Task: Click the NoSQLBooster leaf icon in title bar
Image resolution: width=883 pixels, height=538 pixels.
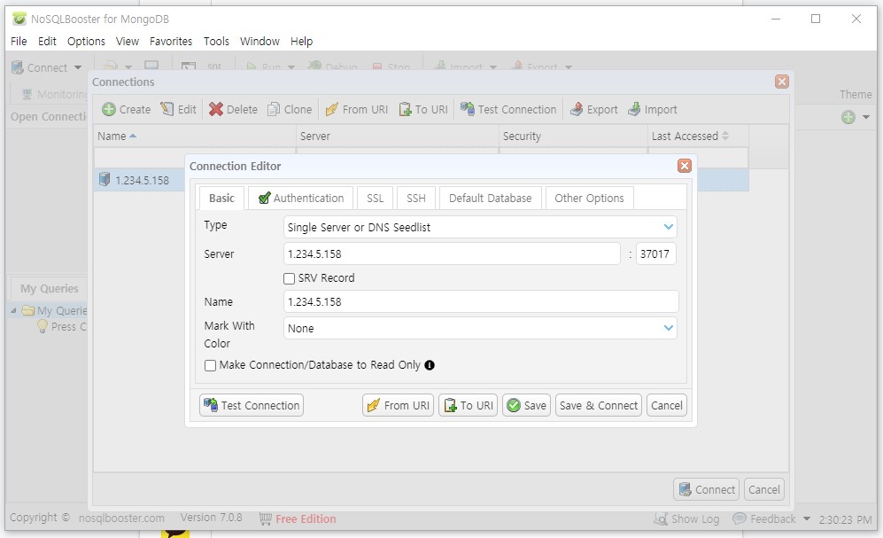Action: point(19,19)
